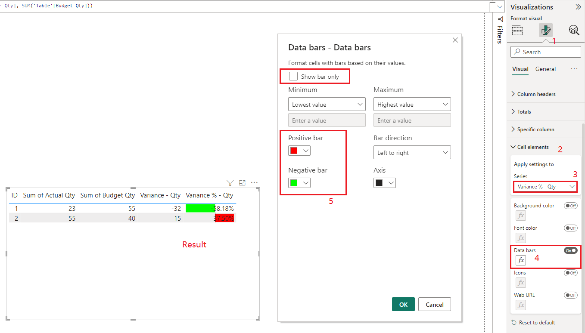Select the Format visual paintbrush icon
This screenshot has height=333, width=585.
[545, 30]
